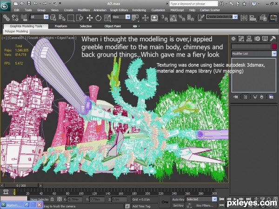Save the file with the floppy disk icon

coord(28,3)
